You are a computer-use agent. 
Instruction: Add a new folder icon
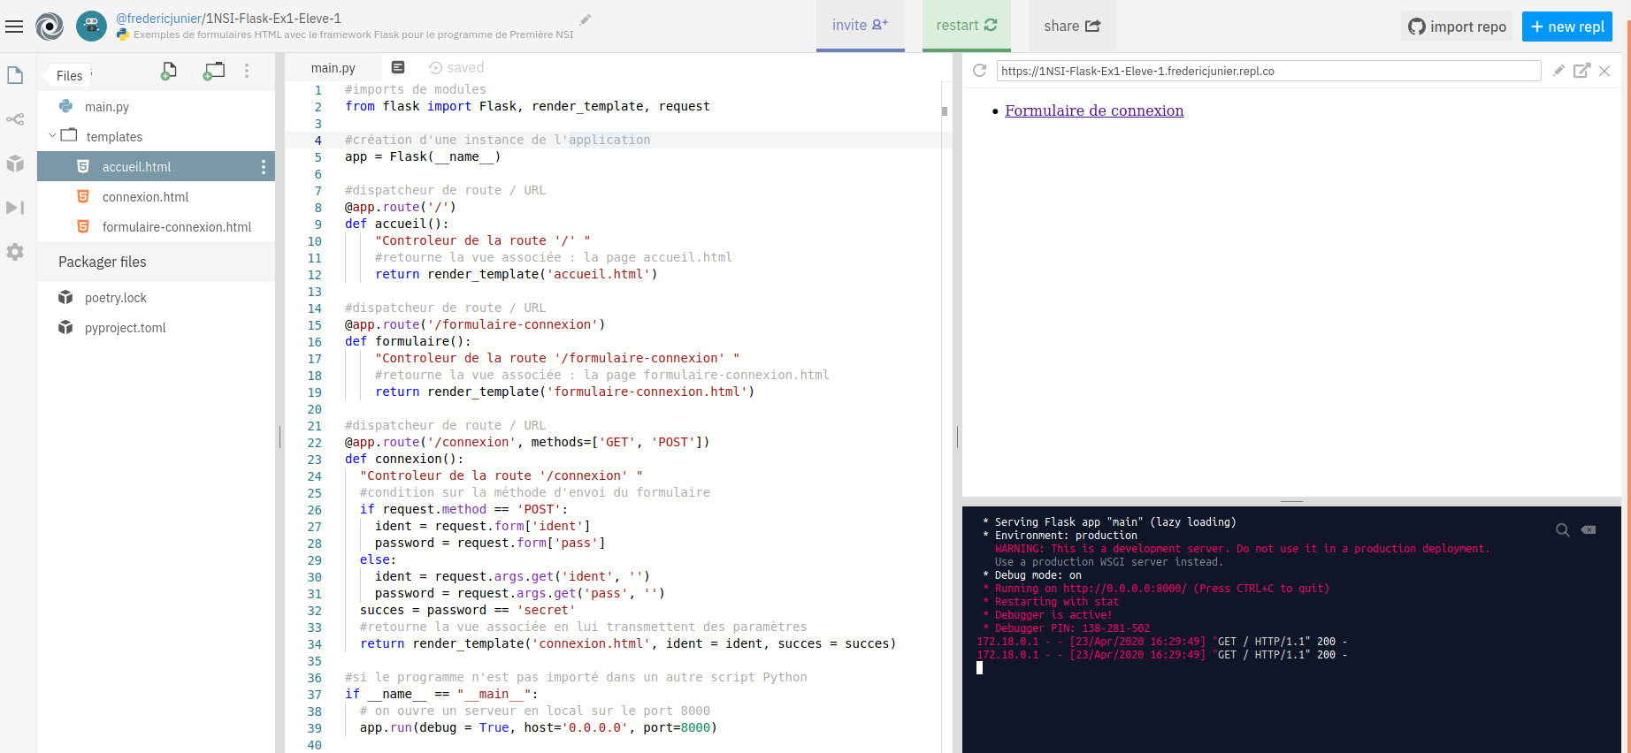pos(214,71)
